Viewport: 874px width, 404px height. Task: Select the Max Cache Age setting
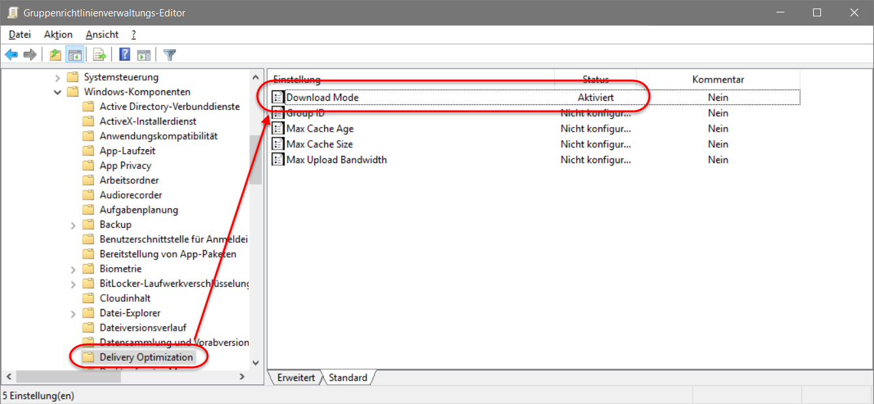(319, 128)
